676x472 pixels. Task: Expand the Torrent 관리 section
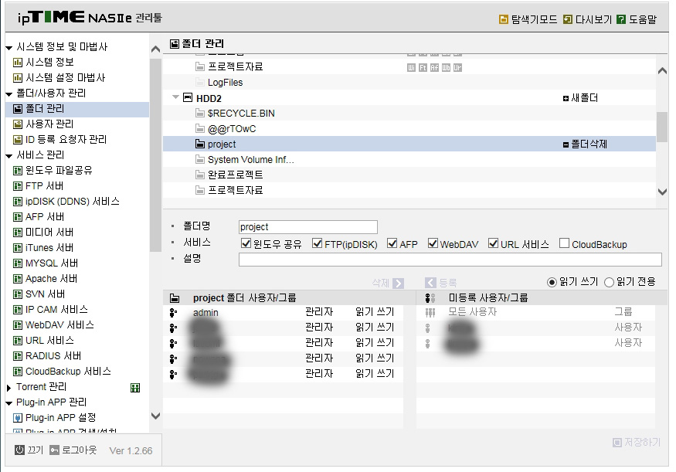[8, 388]
